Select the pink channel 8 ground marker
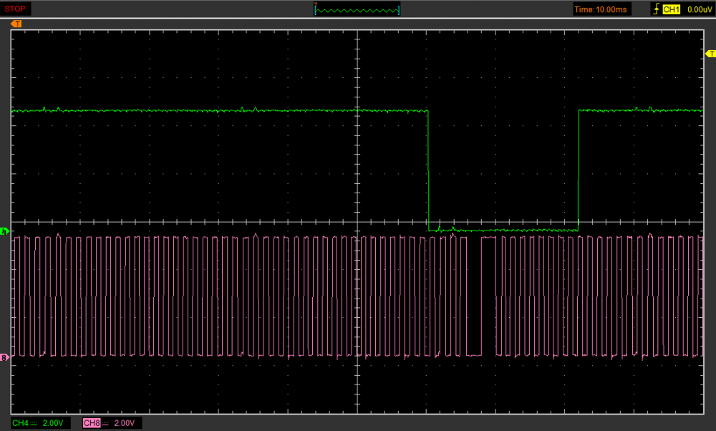Viewport: 716px width, 431px height. pos(4,357)
